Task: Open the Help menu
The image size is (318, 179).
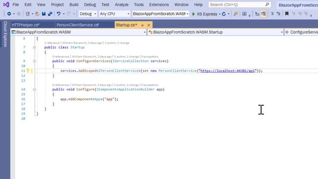Action: [198, 4]
